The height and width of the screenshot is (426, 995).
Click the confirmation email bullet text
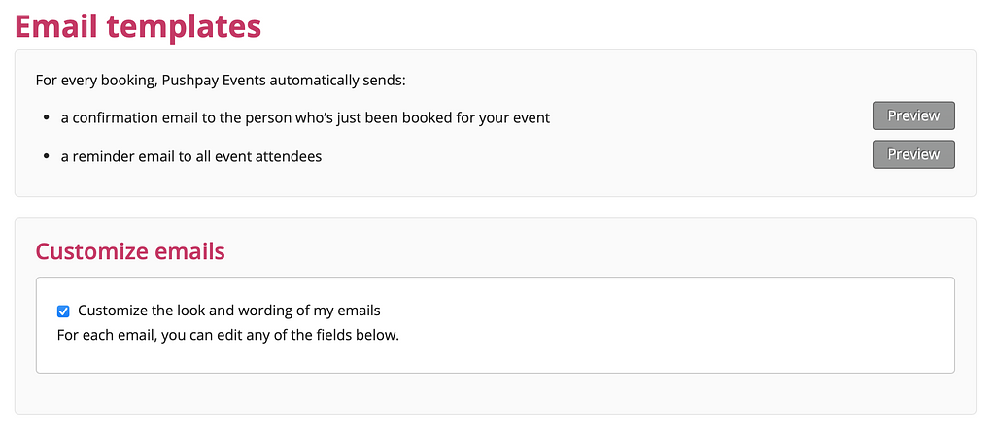[x=305, y=118]
